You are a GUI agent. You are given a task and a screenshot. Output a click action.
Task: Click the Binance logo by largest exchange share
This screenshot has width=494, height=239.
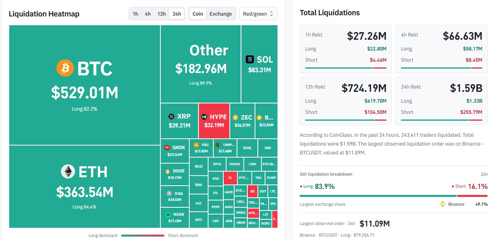coord(443,204)
